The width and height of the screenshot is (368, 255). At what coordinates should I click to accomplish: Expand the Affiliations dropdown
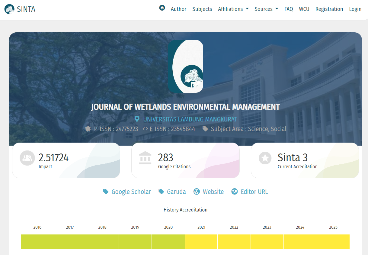click(x=233, y=9)
